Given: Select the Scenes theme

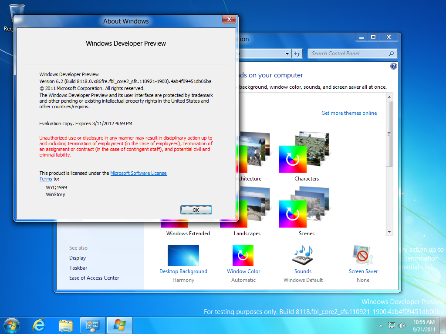Looking at the screenshot, I should (306, 211).
